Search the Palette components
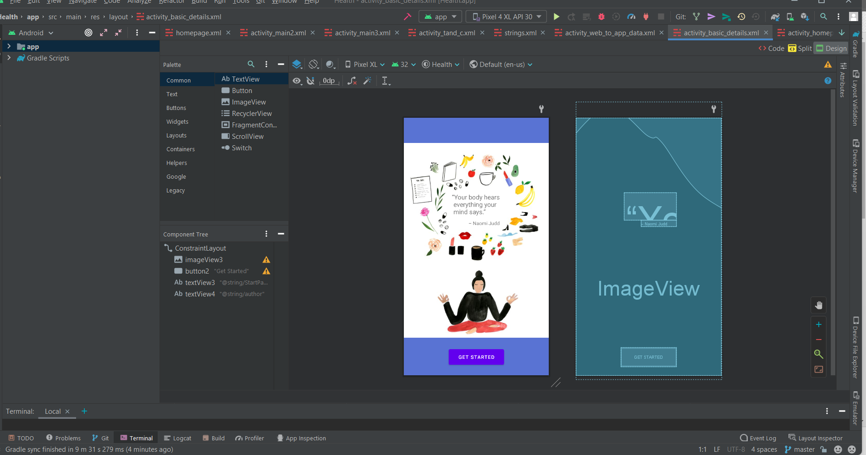Viewport: 866px width, 455px height. tap(251, 65)
